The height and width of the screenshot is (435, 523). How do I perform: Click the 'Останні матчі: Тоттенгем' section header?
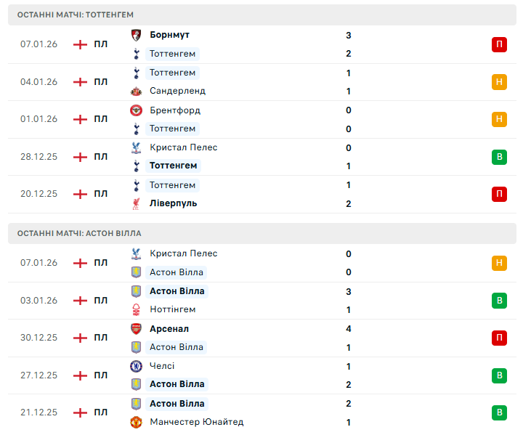(x=76, y=15)
